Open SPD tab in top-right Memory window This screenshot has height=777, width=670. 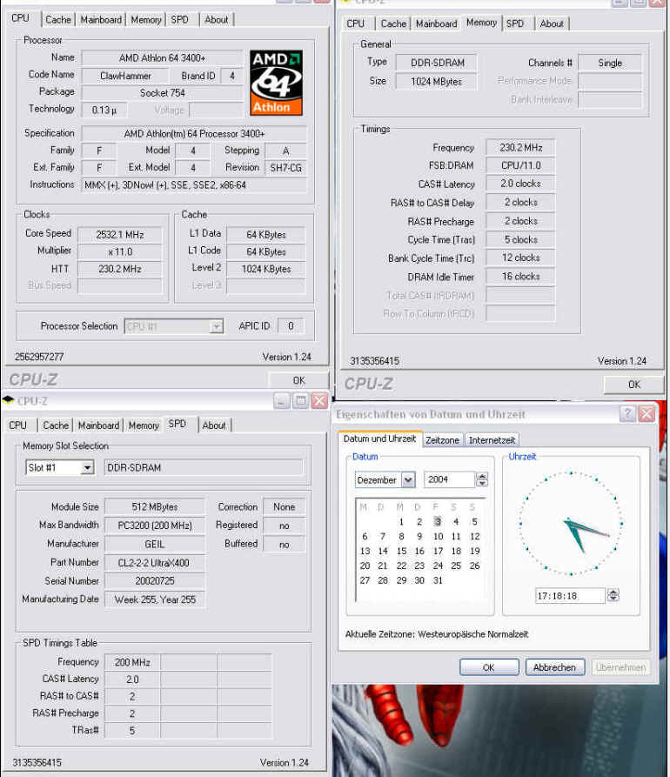[x=515, y=23]
